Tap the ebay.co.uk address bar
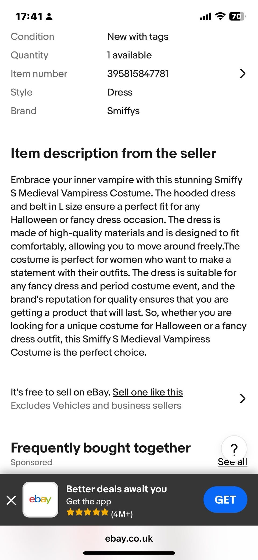This screenshot has width=258, height=560. 129,538
